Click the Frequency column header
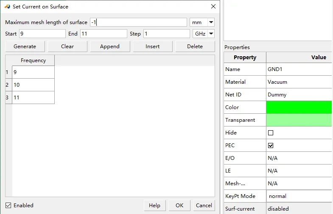The height and width of the screenshot is (214, 333). pyautogui.click(x=33, y=60)
